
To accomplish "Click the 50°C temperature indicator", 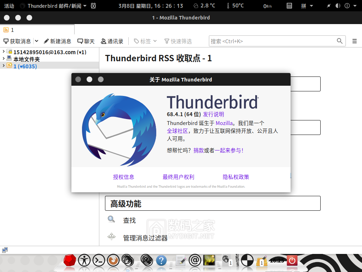I will tap(235, 6).
